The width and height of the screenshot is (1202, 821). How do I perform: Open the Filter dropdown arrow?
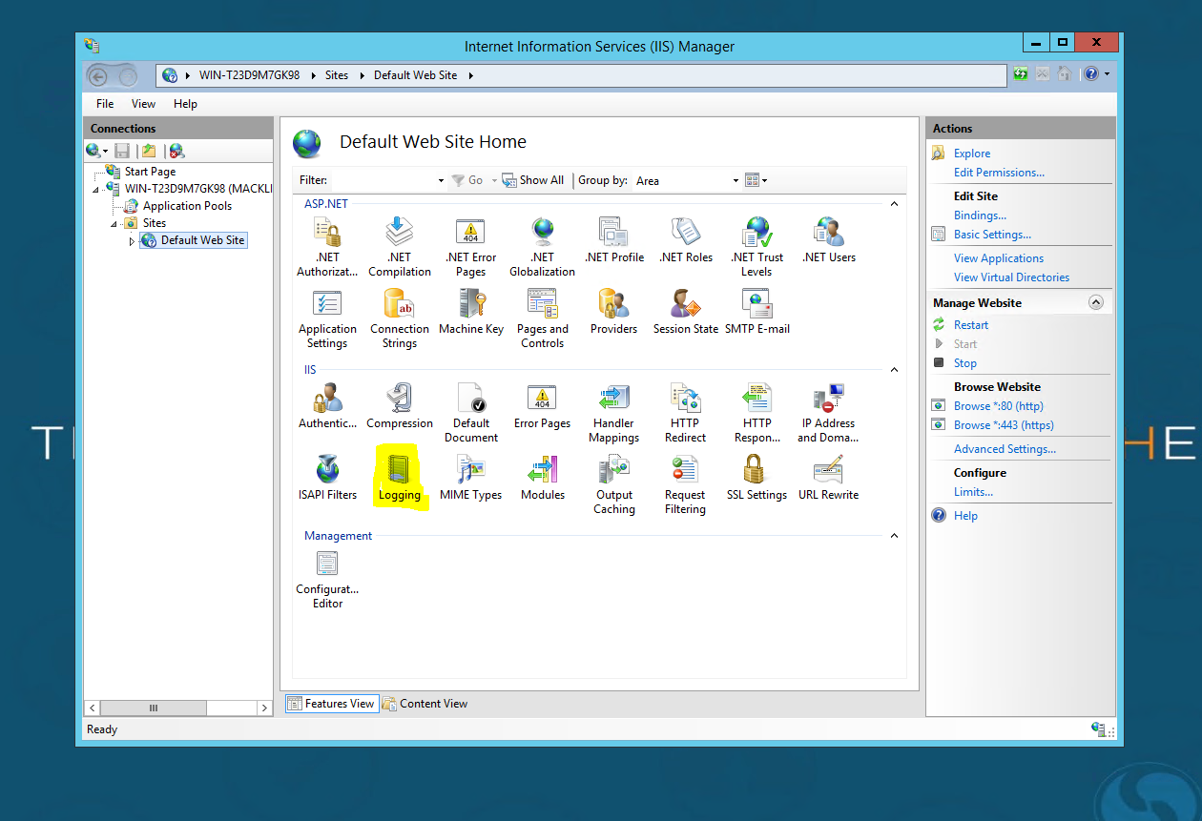point(441,180)
